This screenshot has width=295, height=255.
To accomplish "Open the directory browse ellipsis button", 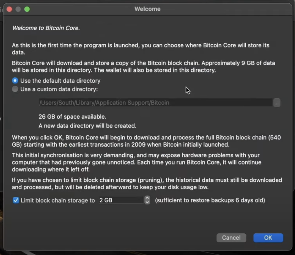I will [277, 103].
